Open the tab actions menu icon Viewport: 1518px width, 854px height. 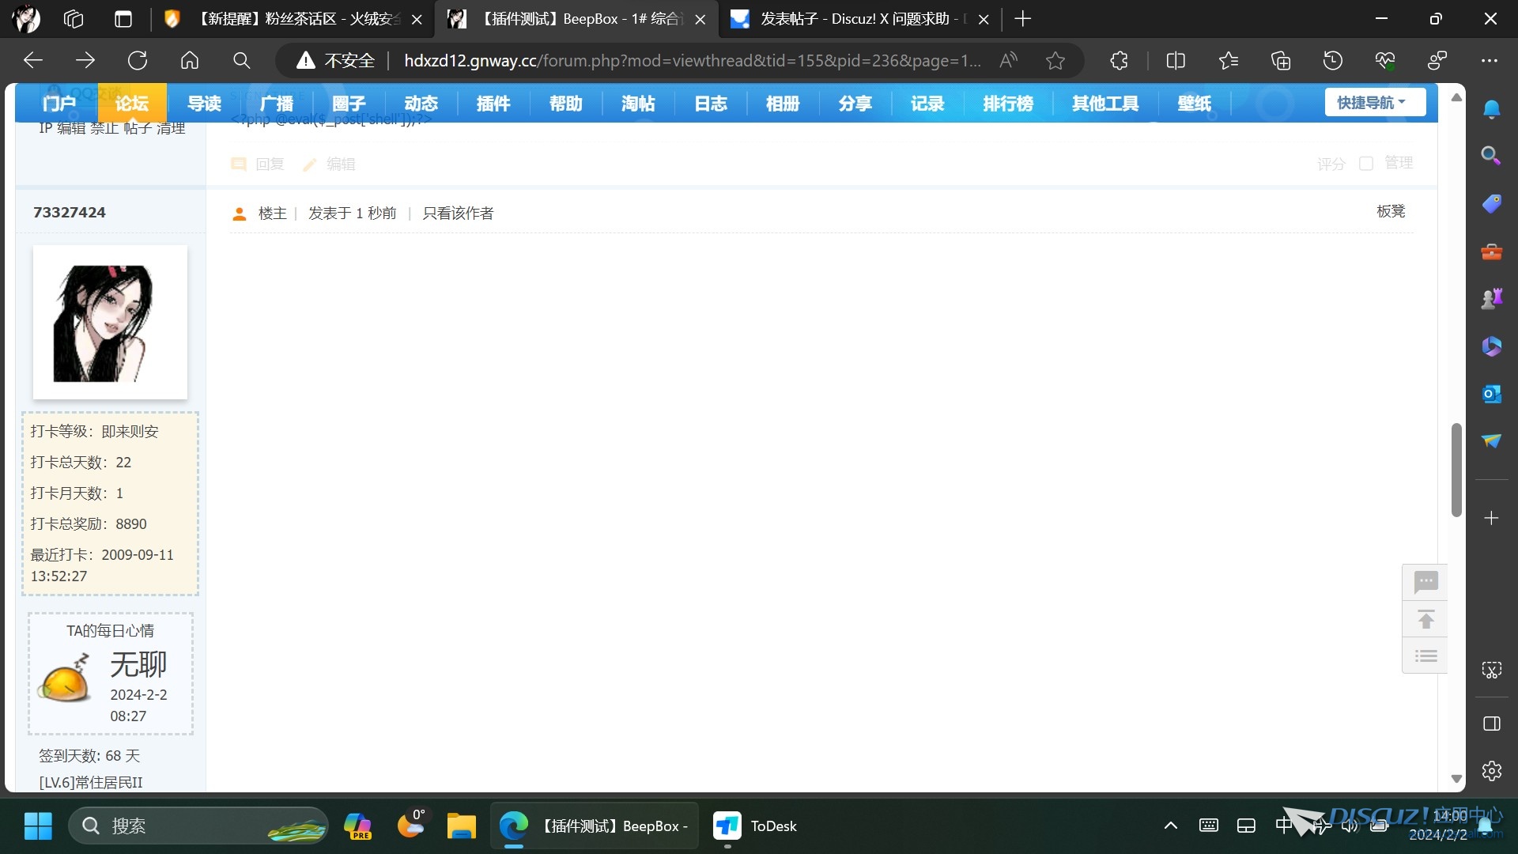tap(123, 19)
